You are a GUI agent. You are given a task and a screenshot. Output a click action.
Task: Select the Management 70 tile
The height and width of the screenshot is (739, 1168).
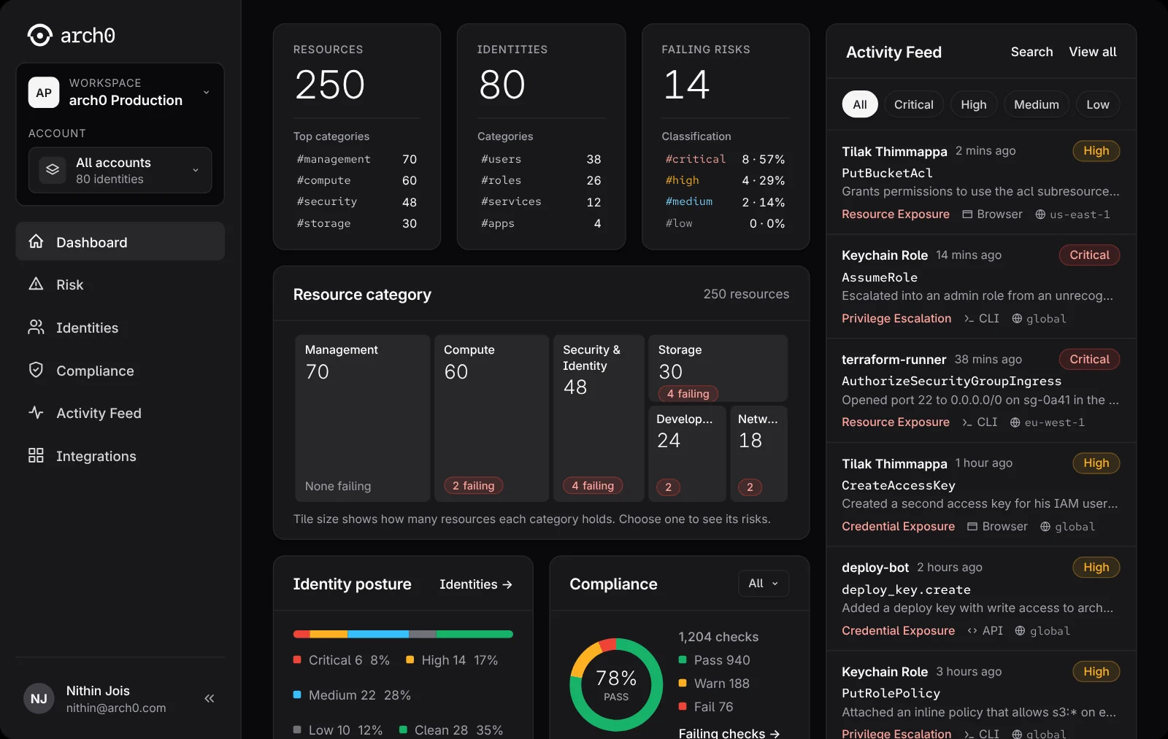click(x=363, y=418)
